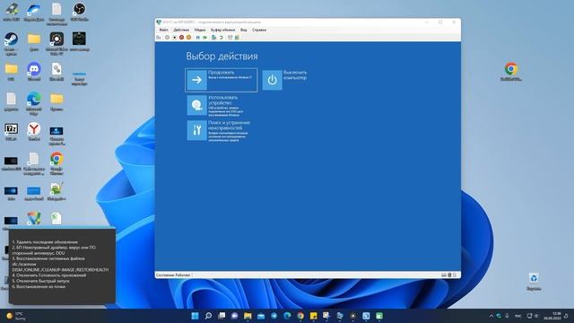Open the Вид menu
Viewport: 574px width, 323px height.
243,30
